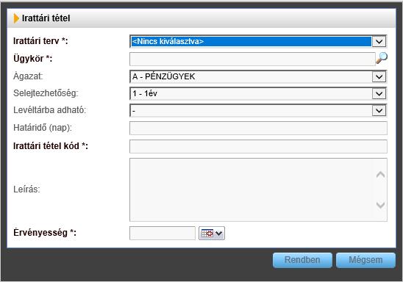This screenshot has width=403, height=282.
Task: Open the Ágazat dropdown arrow
Action: (x=379, y=76)
